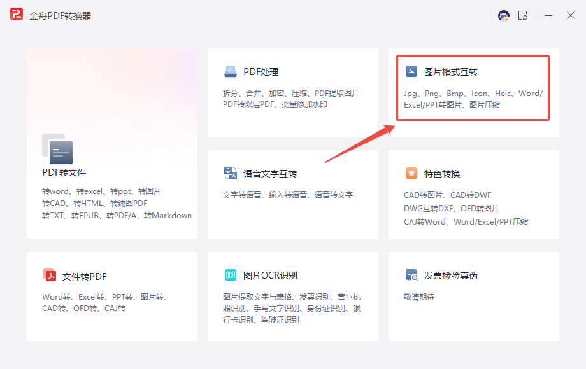
Task: Open the 文件转PDF module title
Action: tap(85, 277)
